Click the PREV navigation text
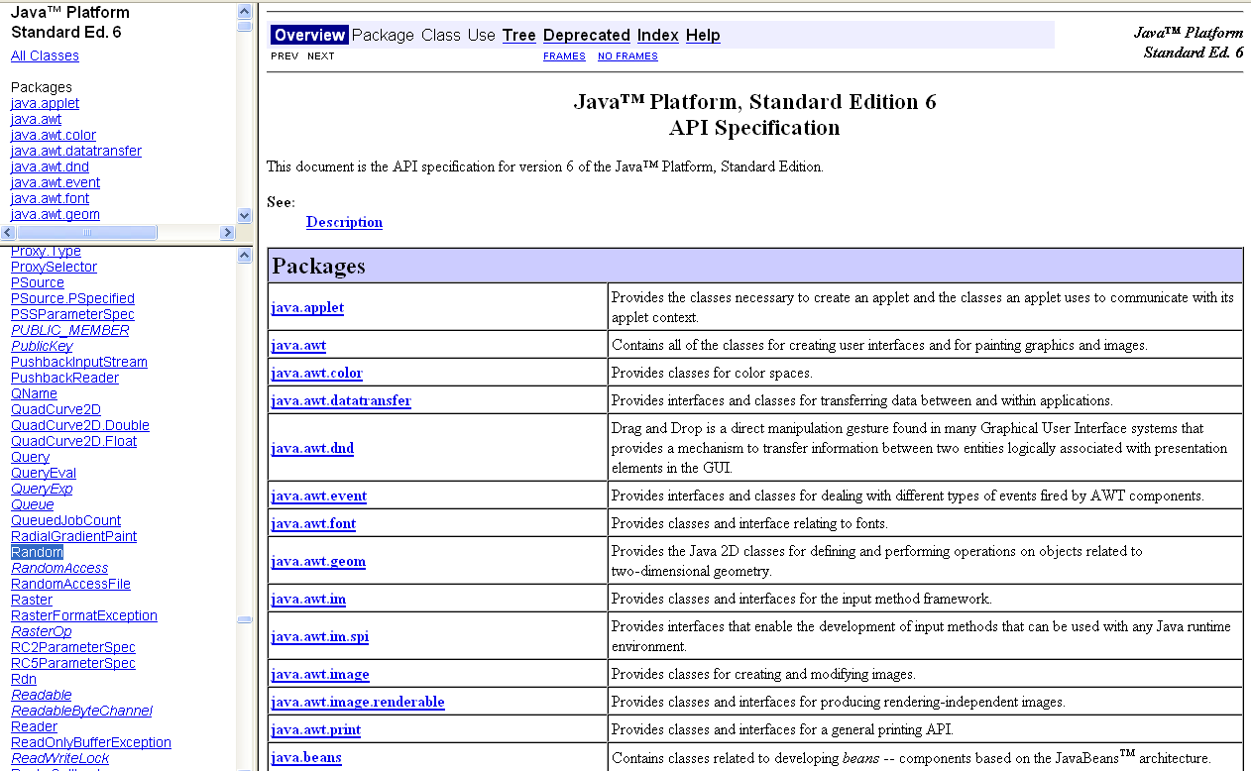This screenshot has width=1251, height=771. tap(284, 56)
